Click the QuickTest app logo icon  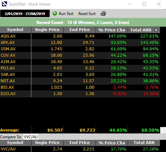pos(5,4)
